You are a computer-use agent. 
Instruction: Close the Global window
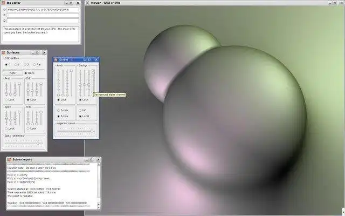click(x=96, y=60)
